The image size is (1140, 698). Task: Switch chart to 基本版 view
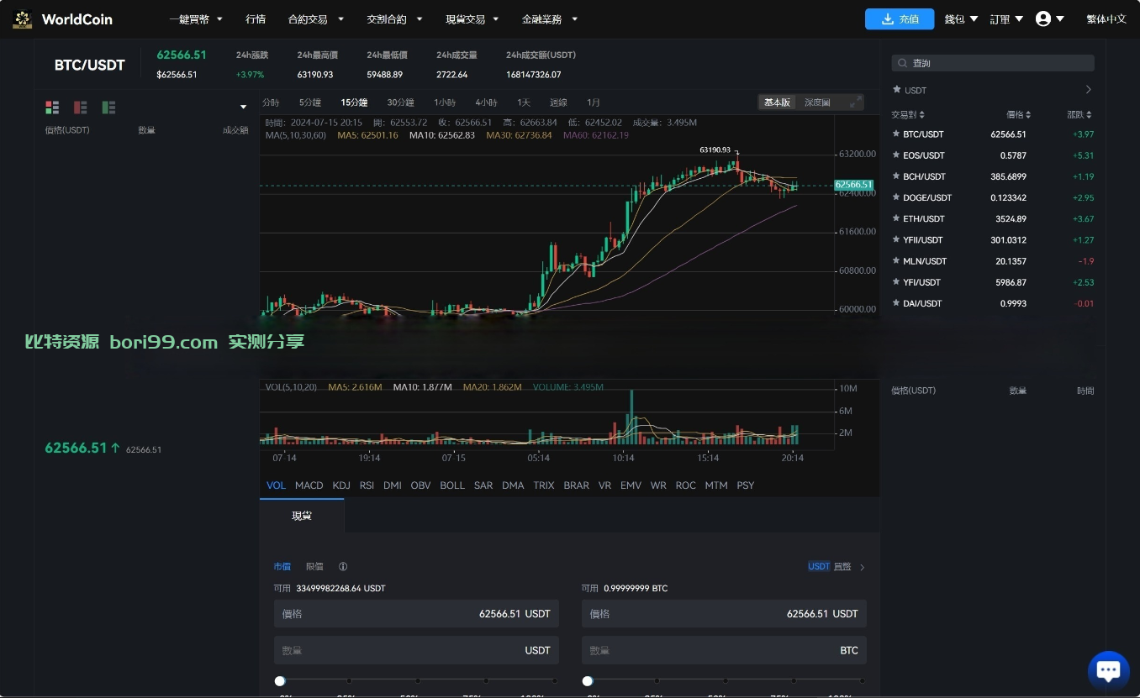pos(777,102)
